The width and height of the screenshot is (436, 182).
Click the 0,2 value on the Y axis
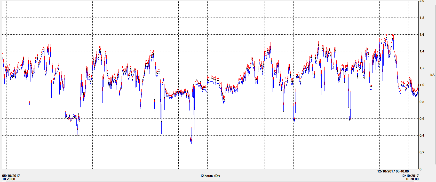click(422, 152)
